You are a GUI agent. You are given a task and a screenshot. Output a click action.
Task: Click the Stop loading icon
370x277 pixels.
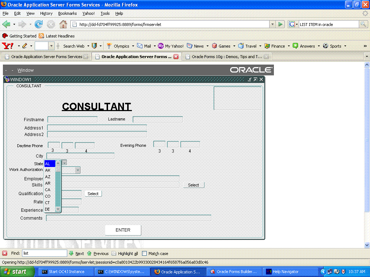pyautogui.click(x=51, y=24)
